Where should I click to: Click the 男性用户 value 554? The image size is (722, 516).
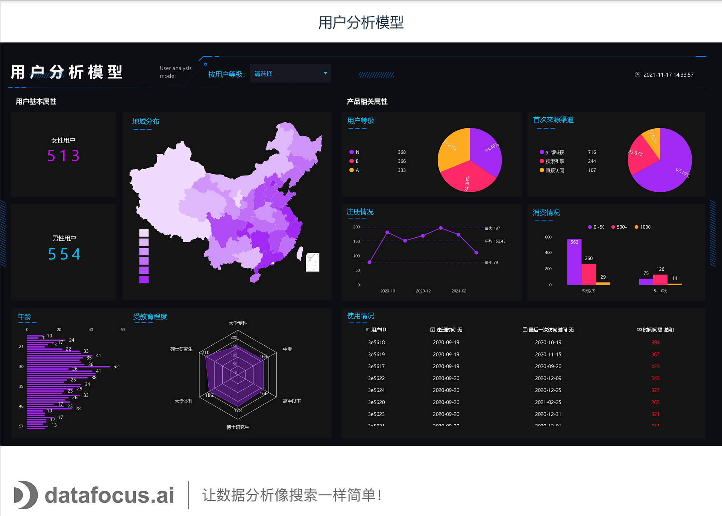tap(64, 254)
